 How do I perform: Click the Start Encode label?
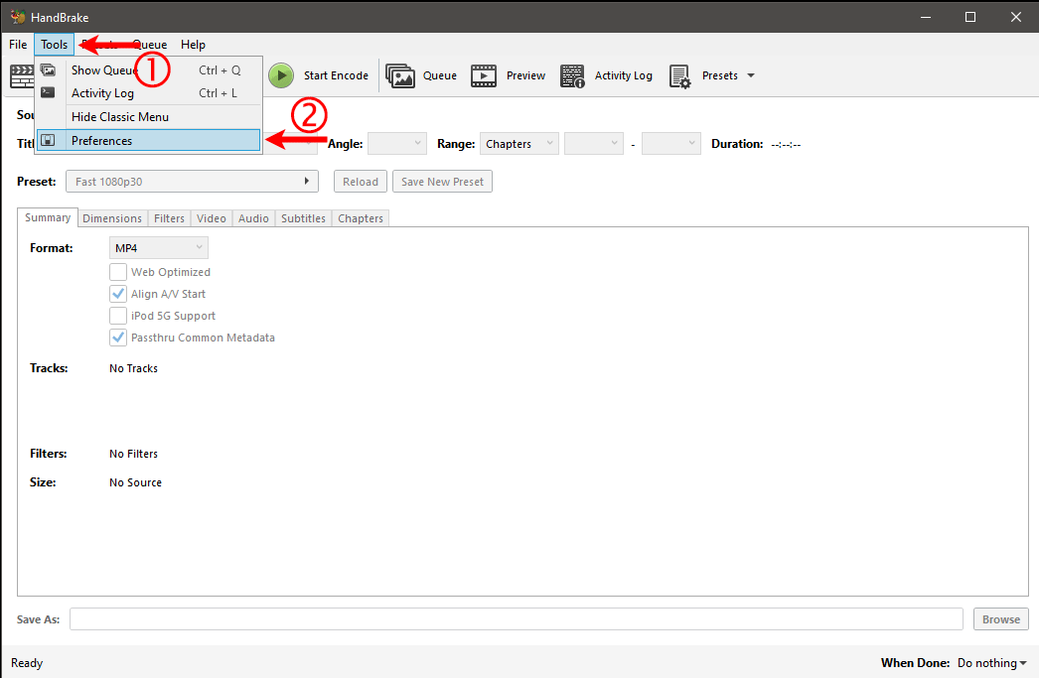coord(336,75)
